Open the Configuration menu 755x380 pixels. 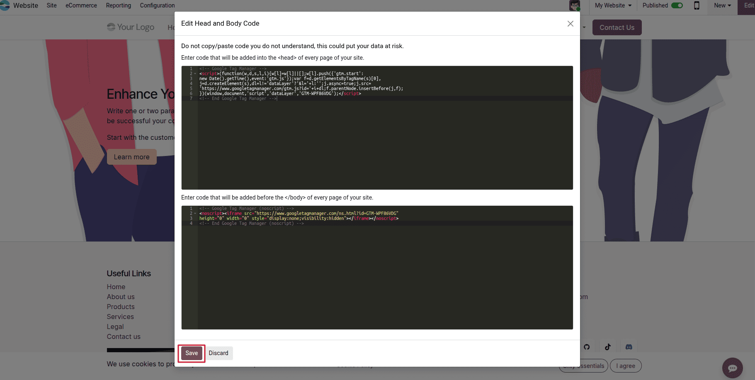tap(158, 5)
